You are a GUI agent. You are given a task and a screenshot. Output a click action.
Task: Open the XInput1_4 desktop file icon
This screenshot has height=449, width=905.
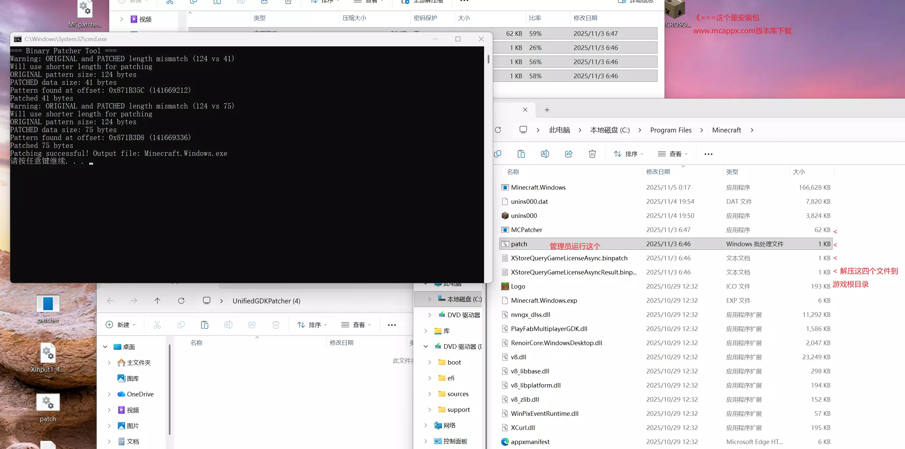point(48,358)
